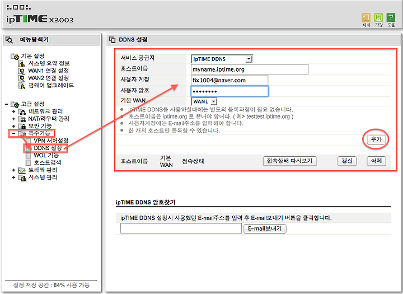Click the 호스트이름 input field
403x294 pixels.
tap(250, 69)
